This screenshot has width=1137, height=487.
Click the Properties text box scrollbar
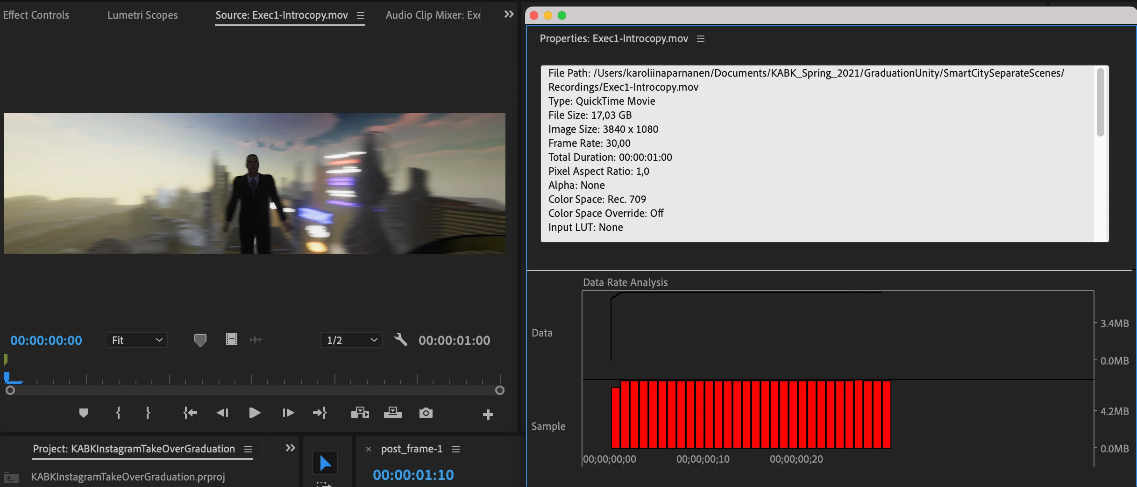1101,102
